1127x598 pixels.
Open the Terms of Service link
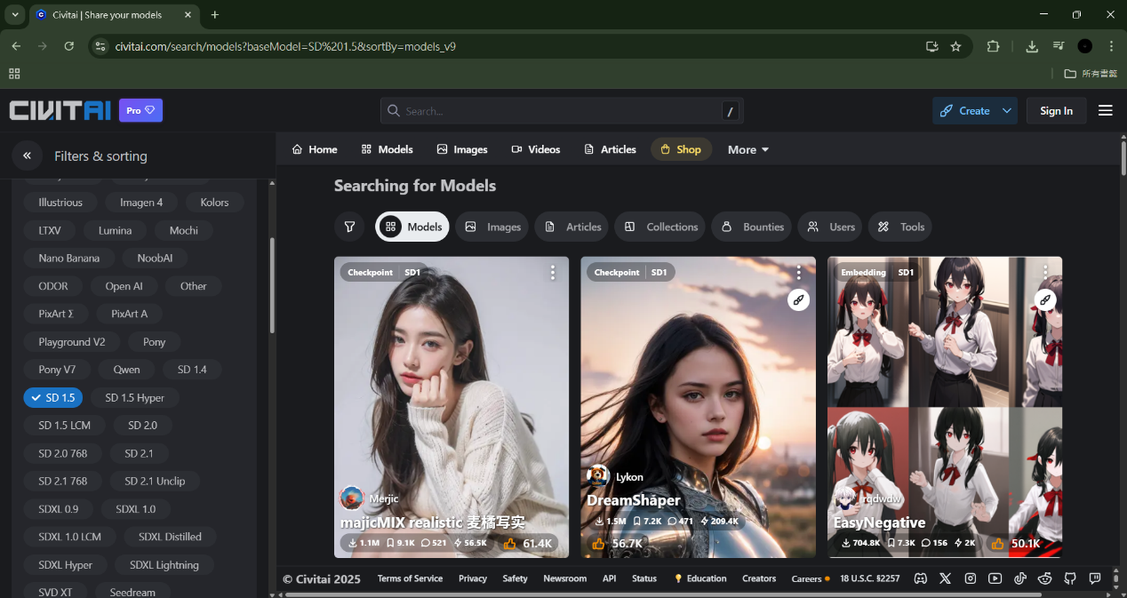410,578
